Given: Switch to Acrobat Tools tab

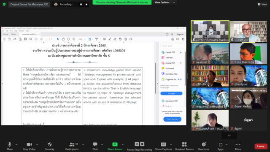Looking at the screenshot, I should coord(13,34).
